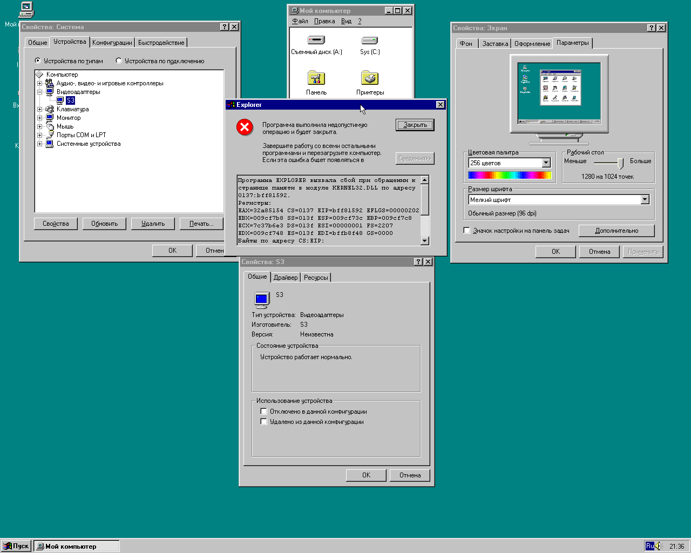
Task: Click the Ru language indicator in tray
Action: click(650, 546)
